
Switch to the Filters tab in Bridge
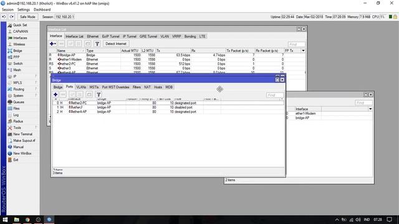[x=137, y=87]
